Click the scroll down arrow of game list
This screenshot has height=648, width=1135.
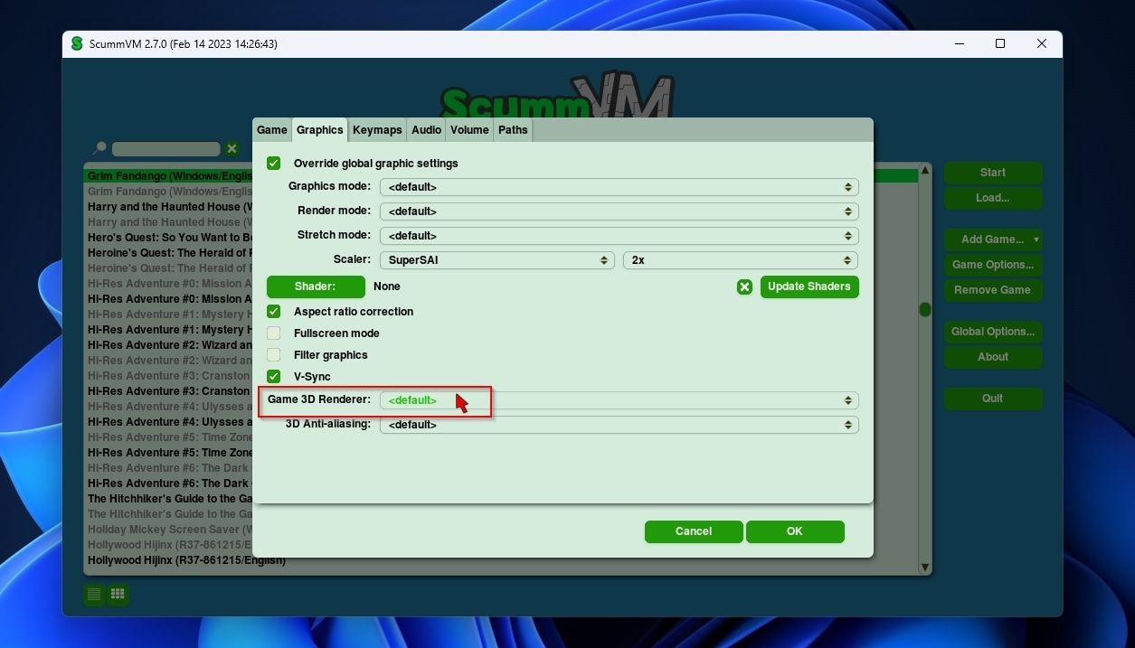tap(924, 568)
